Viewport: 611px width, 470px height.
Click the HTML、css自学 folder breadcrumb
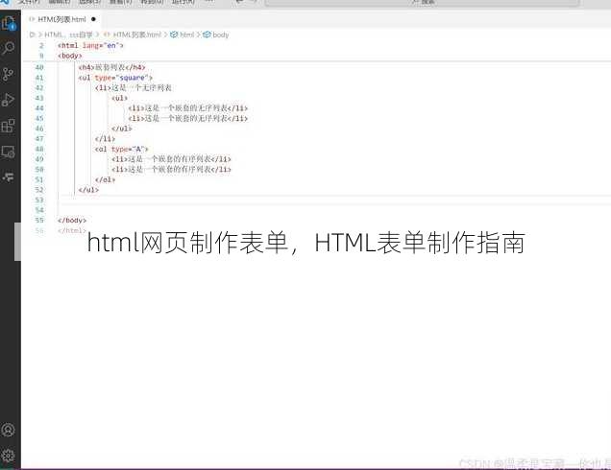tap(68, 35)
